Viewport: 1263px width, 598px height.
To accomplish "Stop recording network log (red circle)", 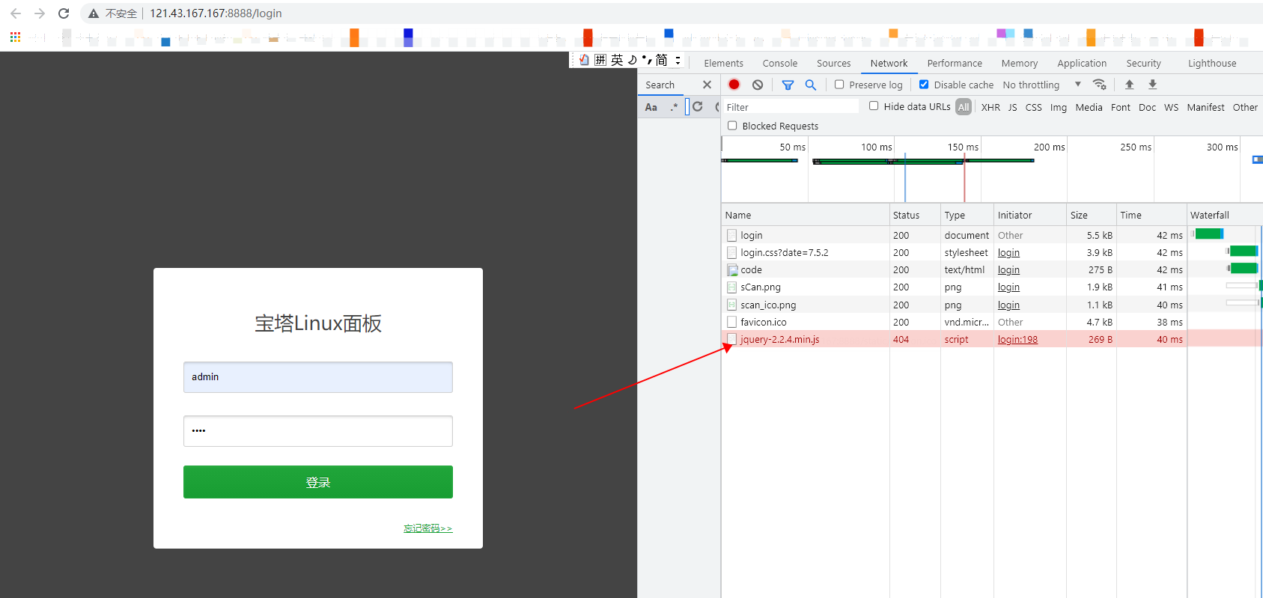I will point(734,85).
